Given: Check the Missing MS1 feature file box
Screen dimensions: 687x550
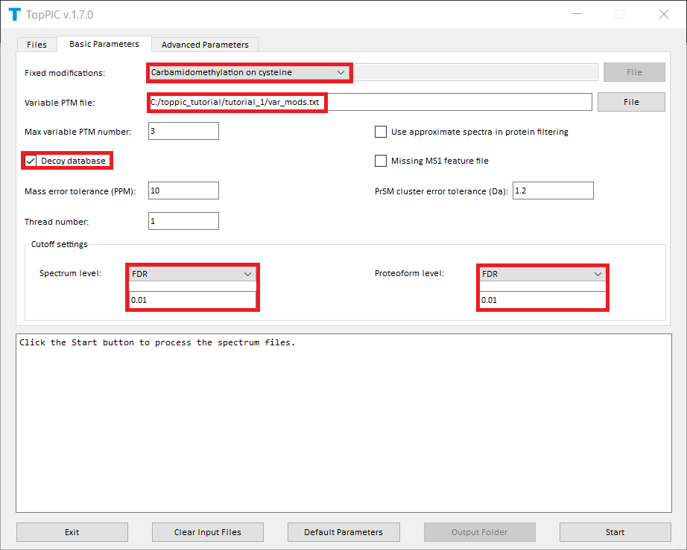Looking at the screenshot, I should (x=381, y=161).
